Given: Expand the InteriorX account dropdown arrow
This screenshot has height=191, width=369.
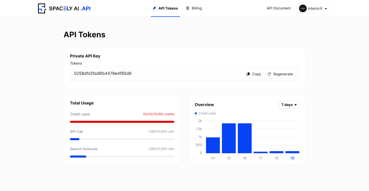Looking at the screenshot, I should click(326, 9).
